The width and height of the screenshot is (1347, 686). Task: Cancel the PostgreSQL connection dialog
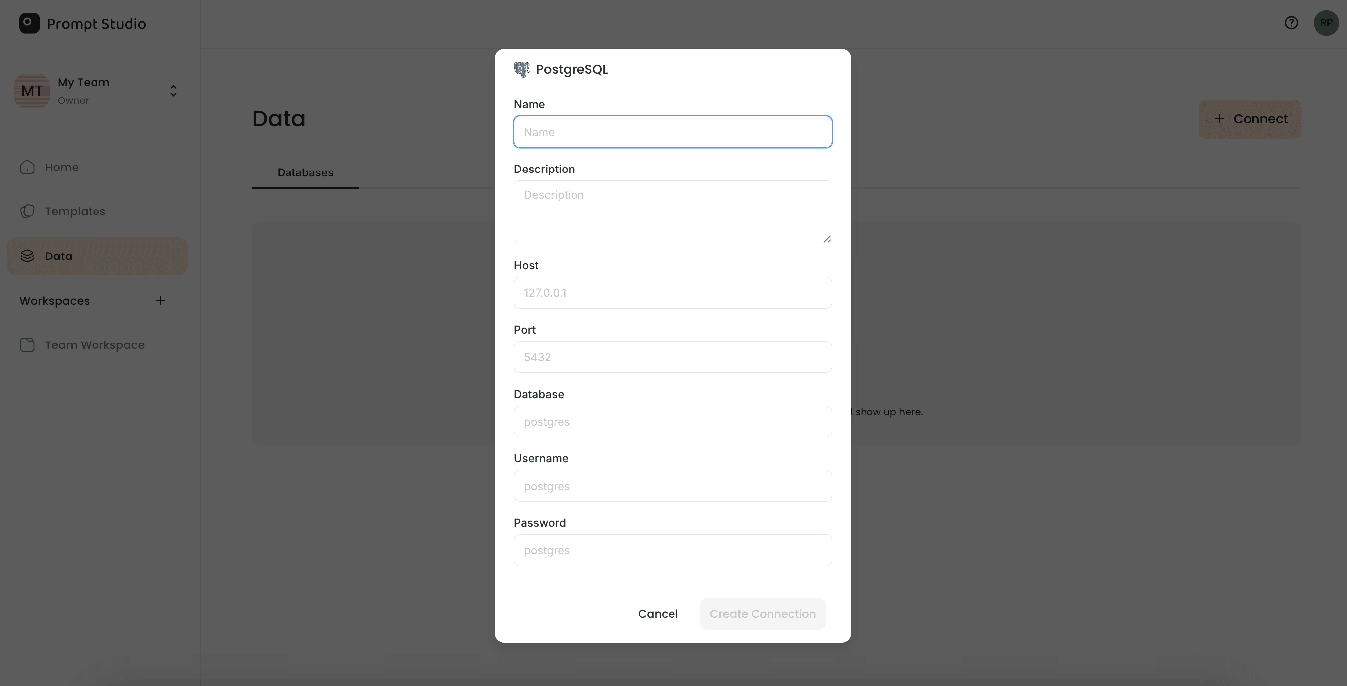(x=657, y=614)
